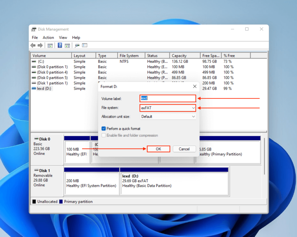
Task: Open Help via blue question mark icon
Action: pyautogui.click(x=60, y=46)
